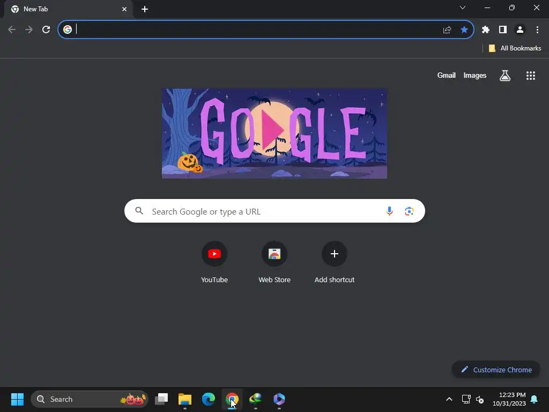
Task: Open Customize Chrome panel
Action: pyautogui.click(x=496, y=370)
